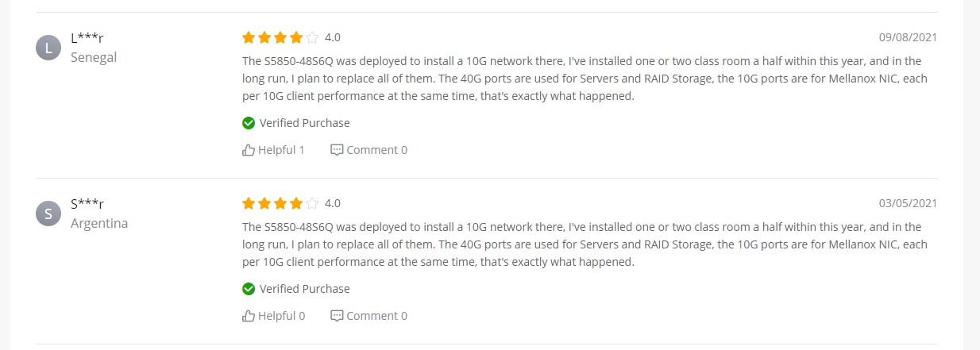Screen dimensions: 980x350
Task: Open Comment 0 on the Senegal review
Action: pyautogui.click(x=376, y=150)
